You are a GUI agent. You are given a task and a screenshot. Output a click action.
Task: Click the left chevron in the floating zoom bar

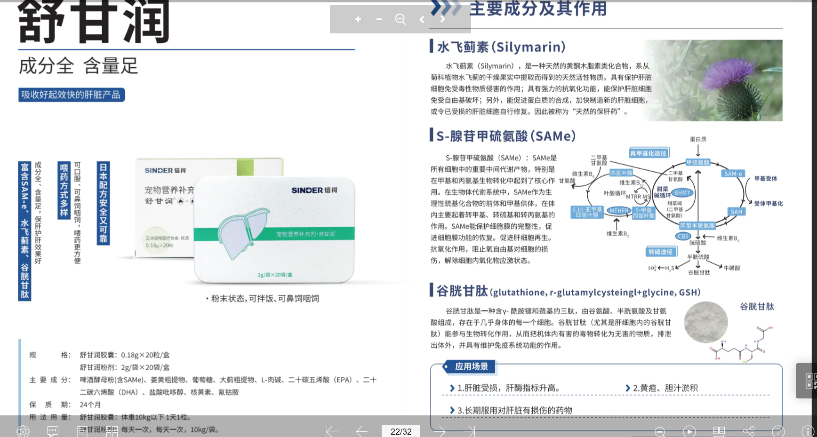coord(422,19)
